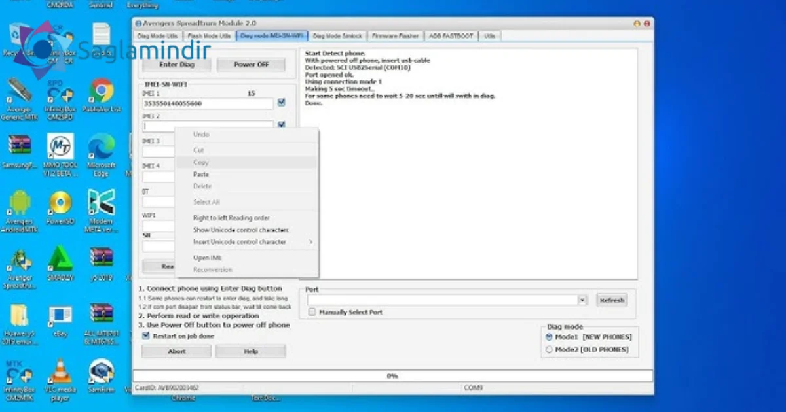Click the Refresh port button
Image resolution: width=786 pixels, height=412 pixels.
[612, 300]
